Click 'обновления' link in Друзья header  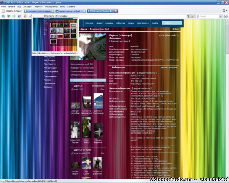point(98,86)
